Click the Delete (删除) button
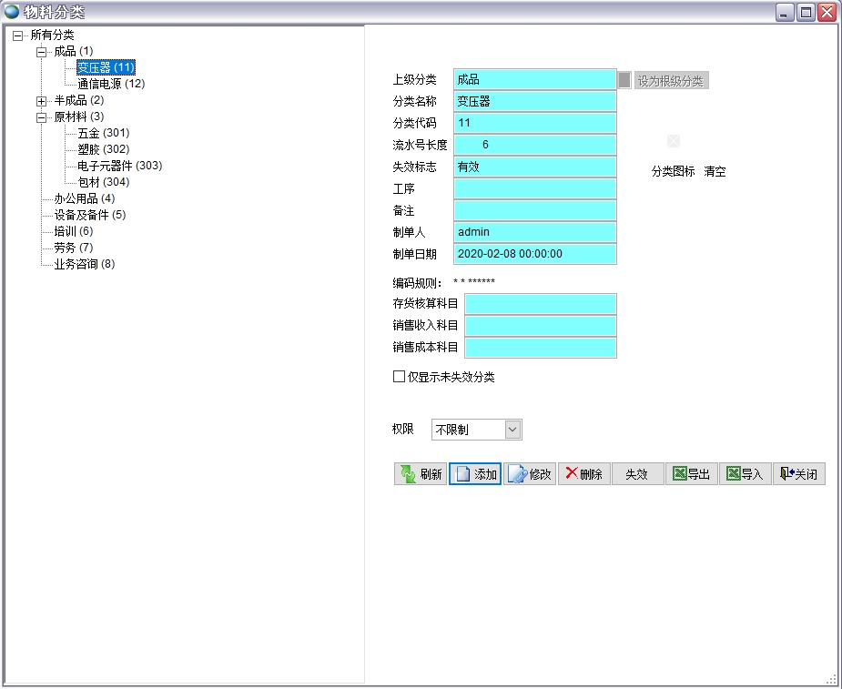Viewport: 842px width, 689px height. point(583,474)
